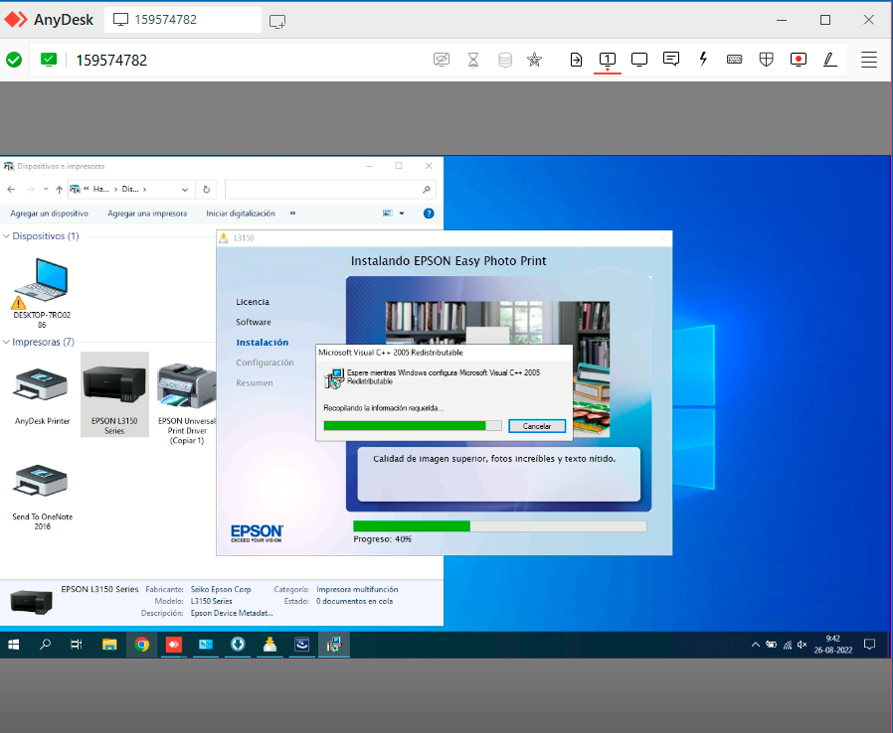Click Agregar una impresora
This screenshot has width=893, height=733.
[x=147, y=214]
